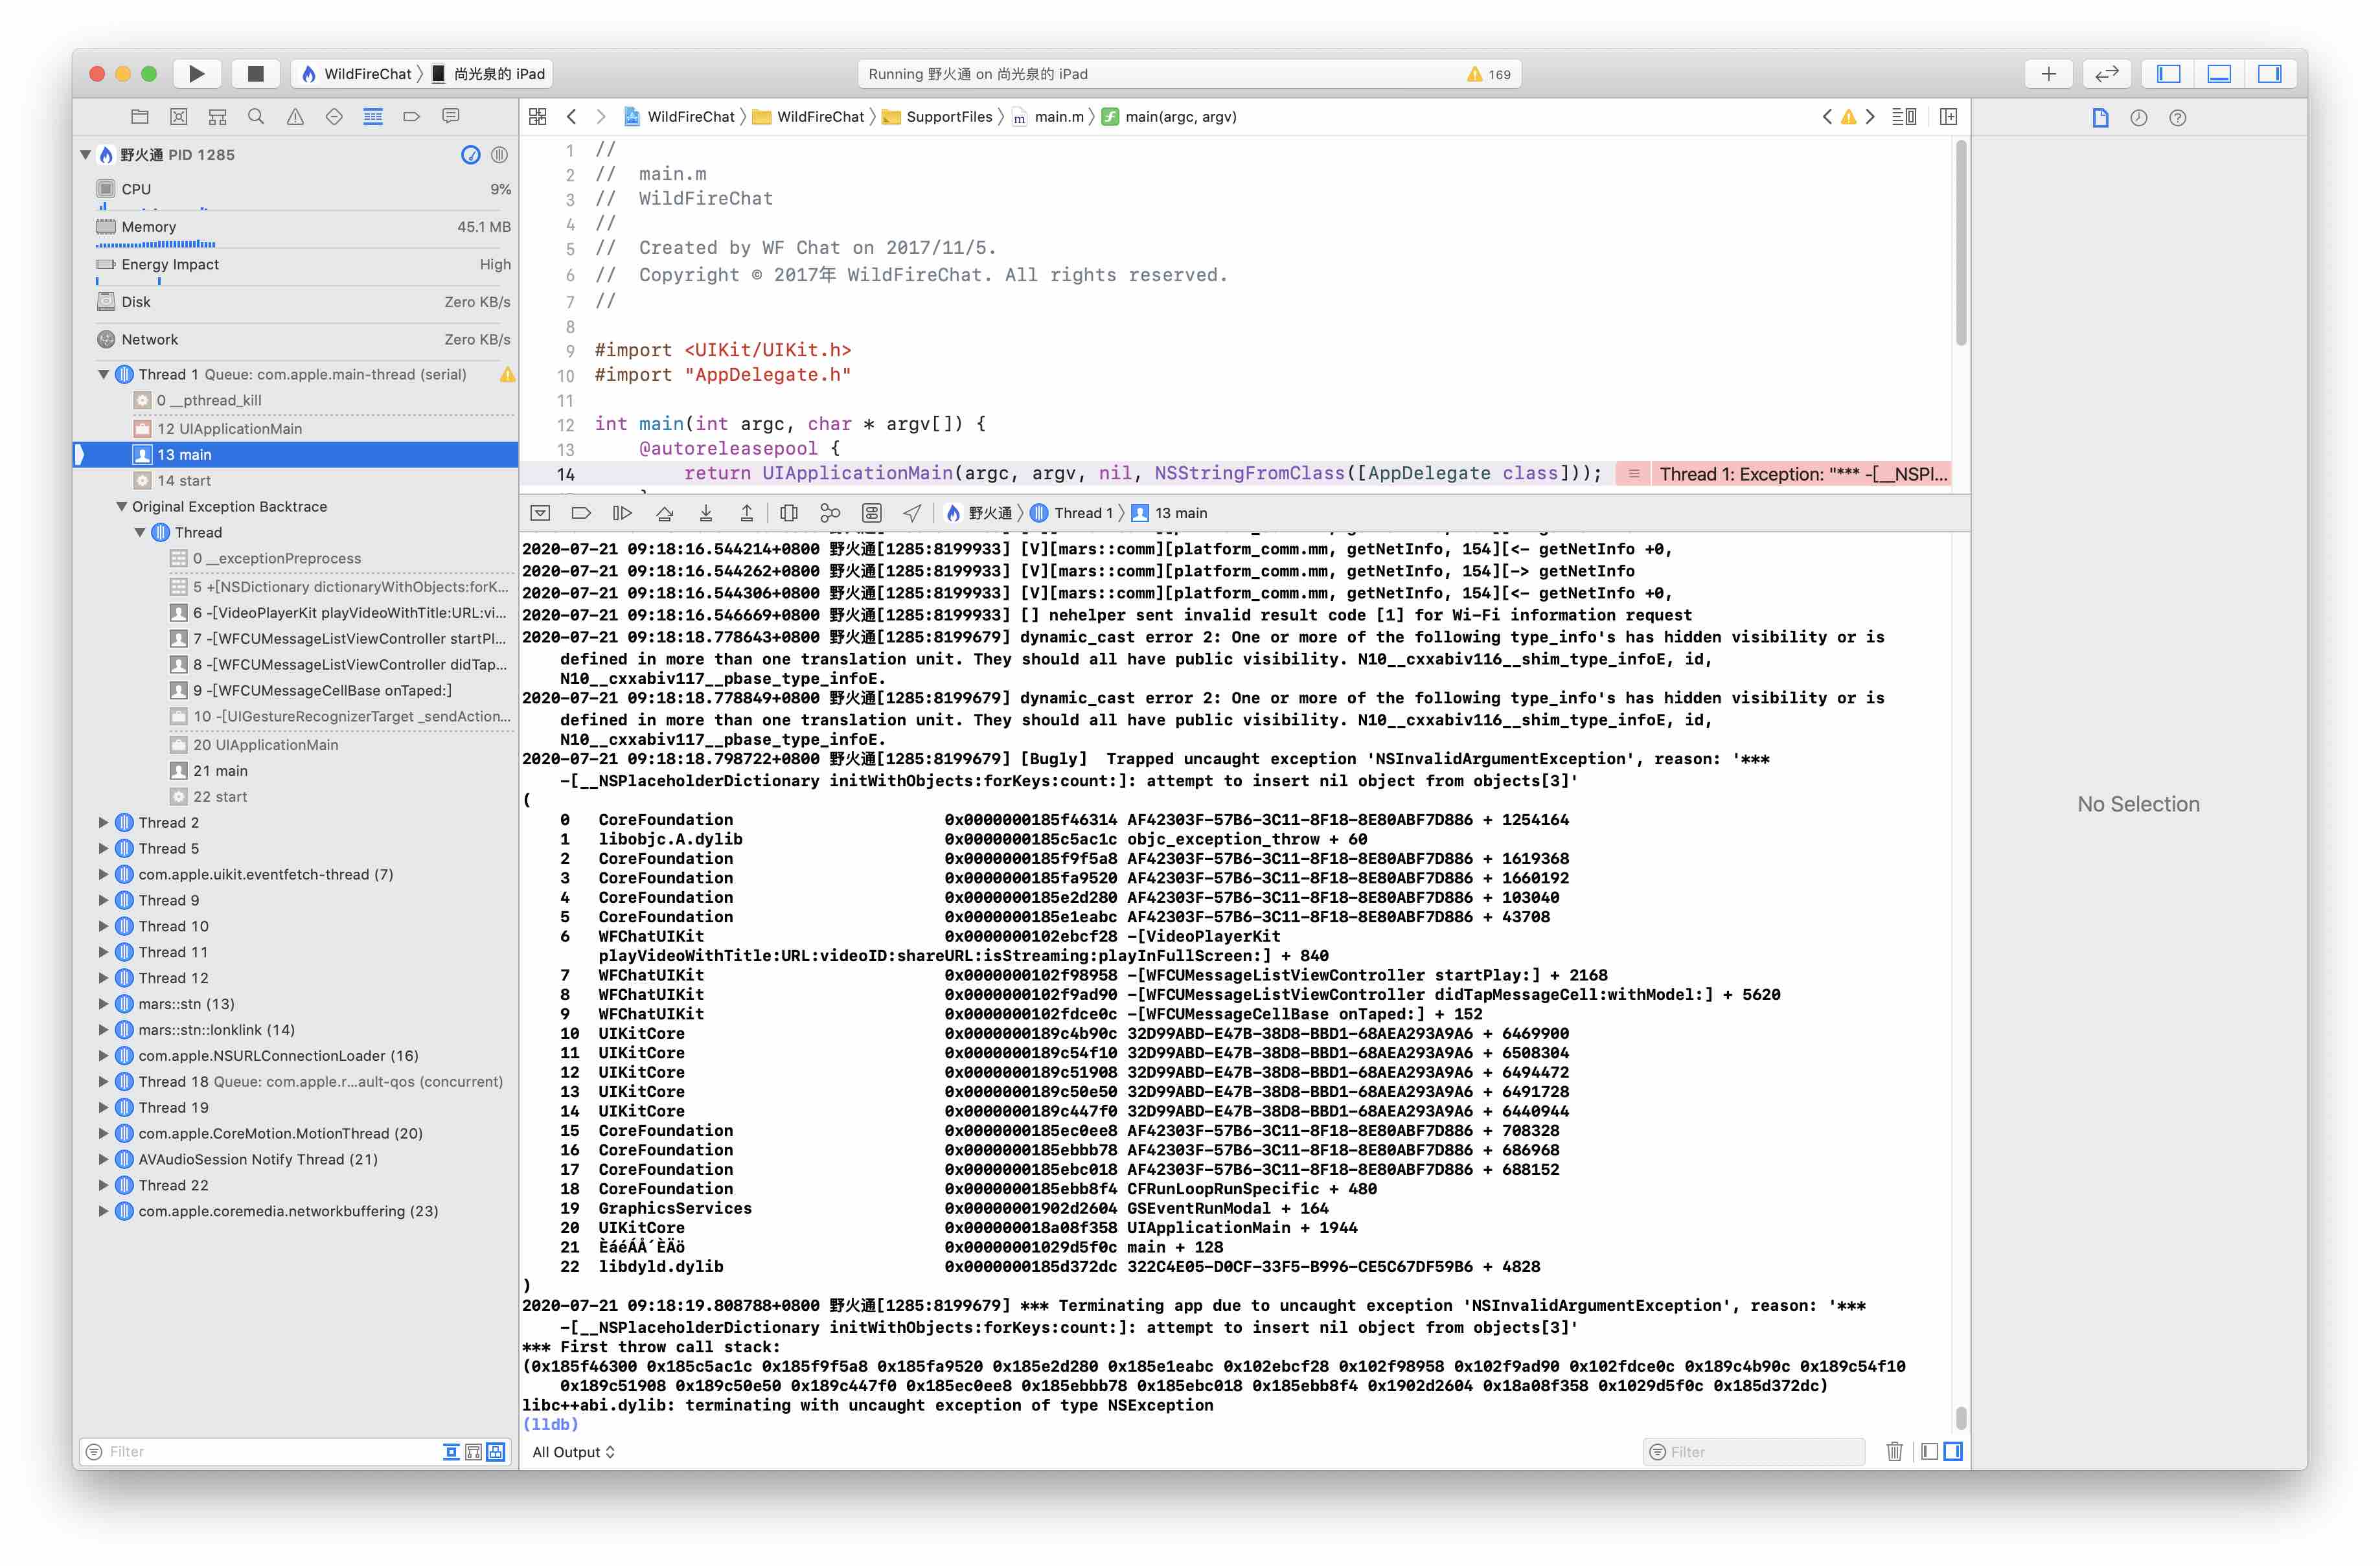Image resolution: width=2380 pixels, height=1566 pixels.
Task: Open the Report navigator
Action: coord(450,116)
